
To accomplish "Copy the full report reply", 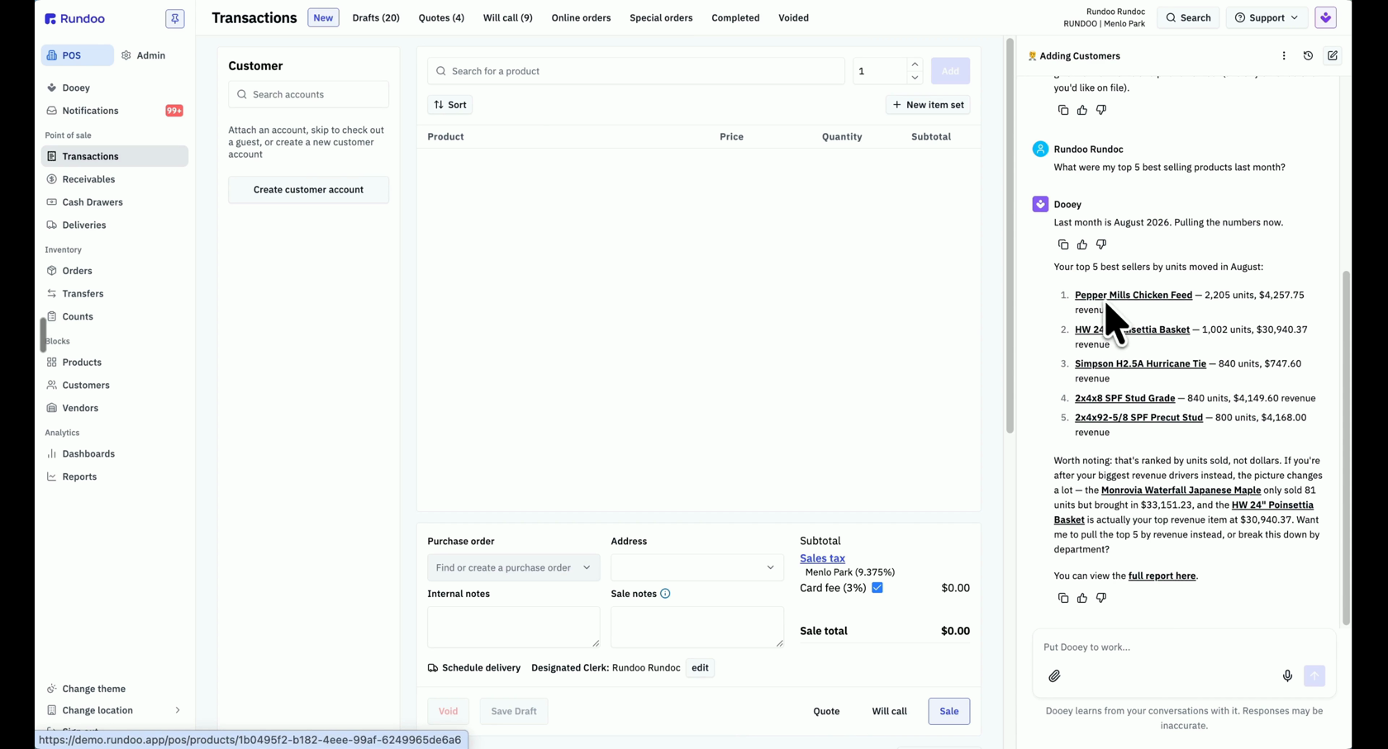I will point(1063,598).
